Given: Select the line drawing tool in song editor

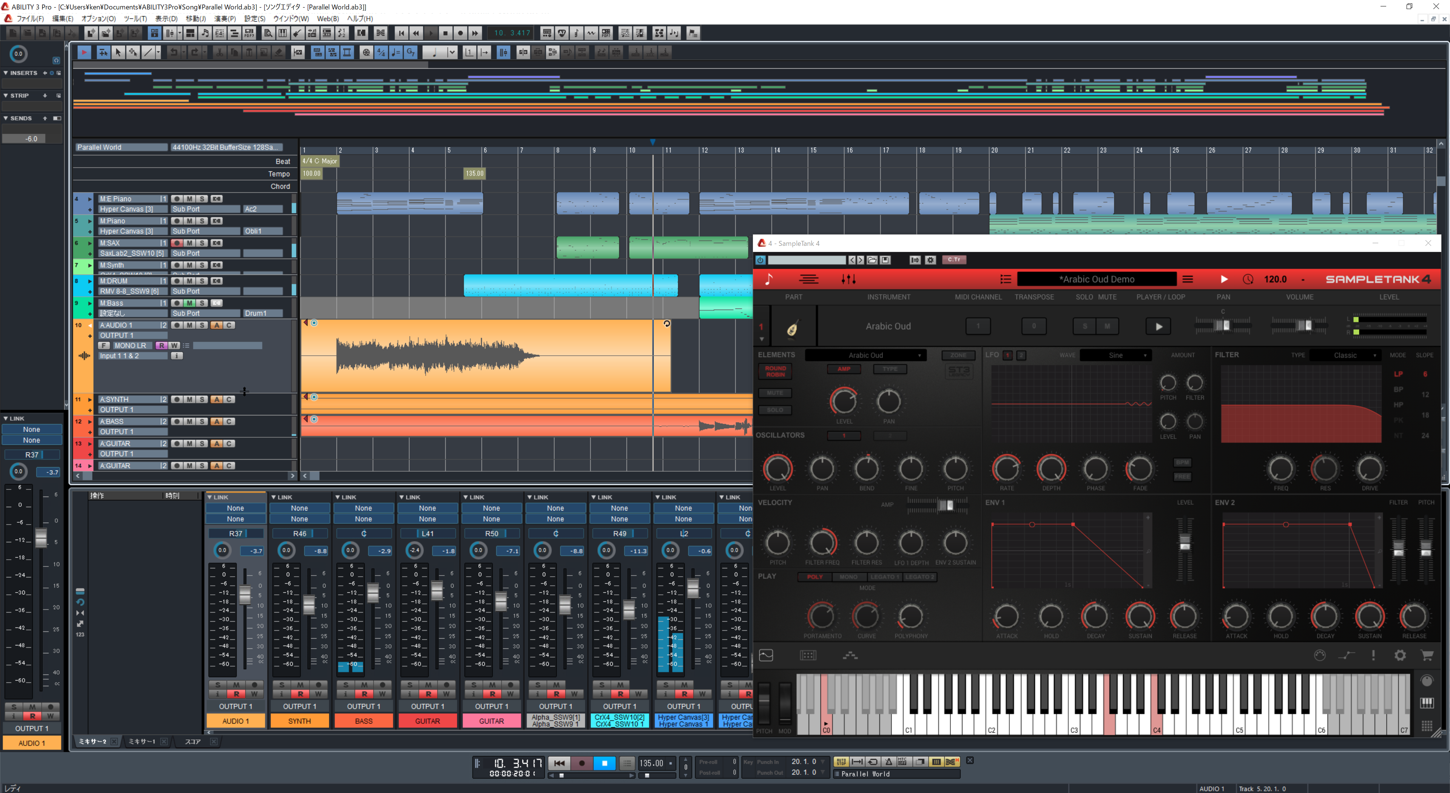Looking at the screenshot, I should click(148, 52).
